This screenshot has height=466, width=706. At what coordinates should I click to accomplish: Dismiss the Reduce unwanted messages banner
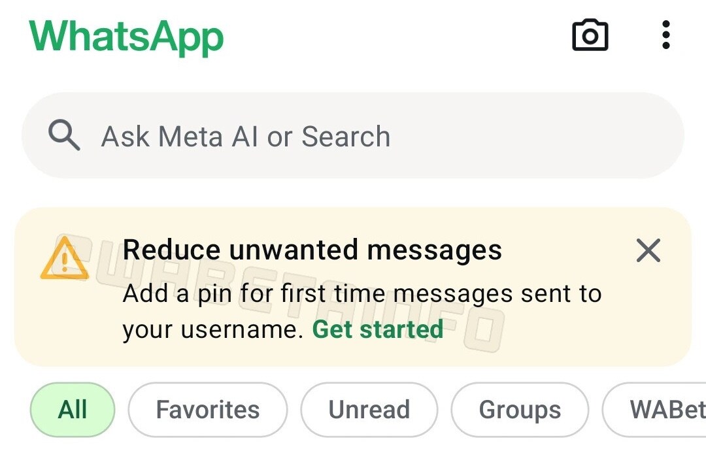click(648, 250)
